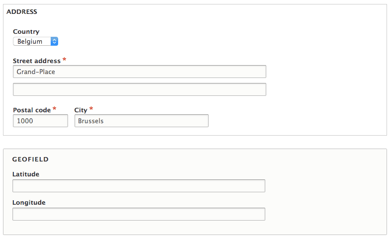Viewport: 391px width, 240px height.
Task: Click the ADDRESS fieldset heading
Action: (x=22, y=11)
